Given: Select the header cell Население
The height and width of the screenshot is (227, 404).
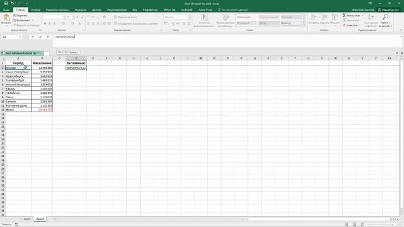Looking at the screenshot, I should pyautogui.click(x=42, y=63).
